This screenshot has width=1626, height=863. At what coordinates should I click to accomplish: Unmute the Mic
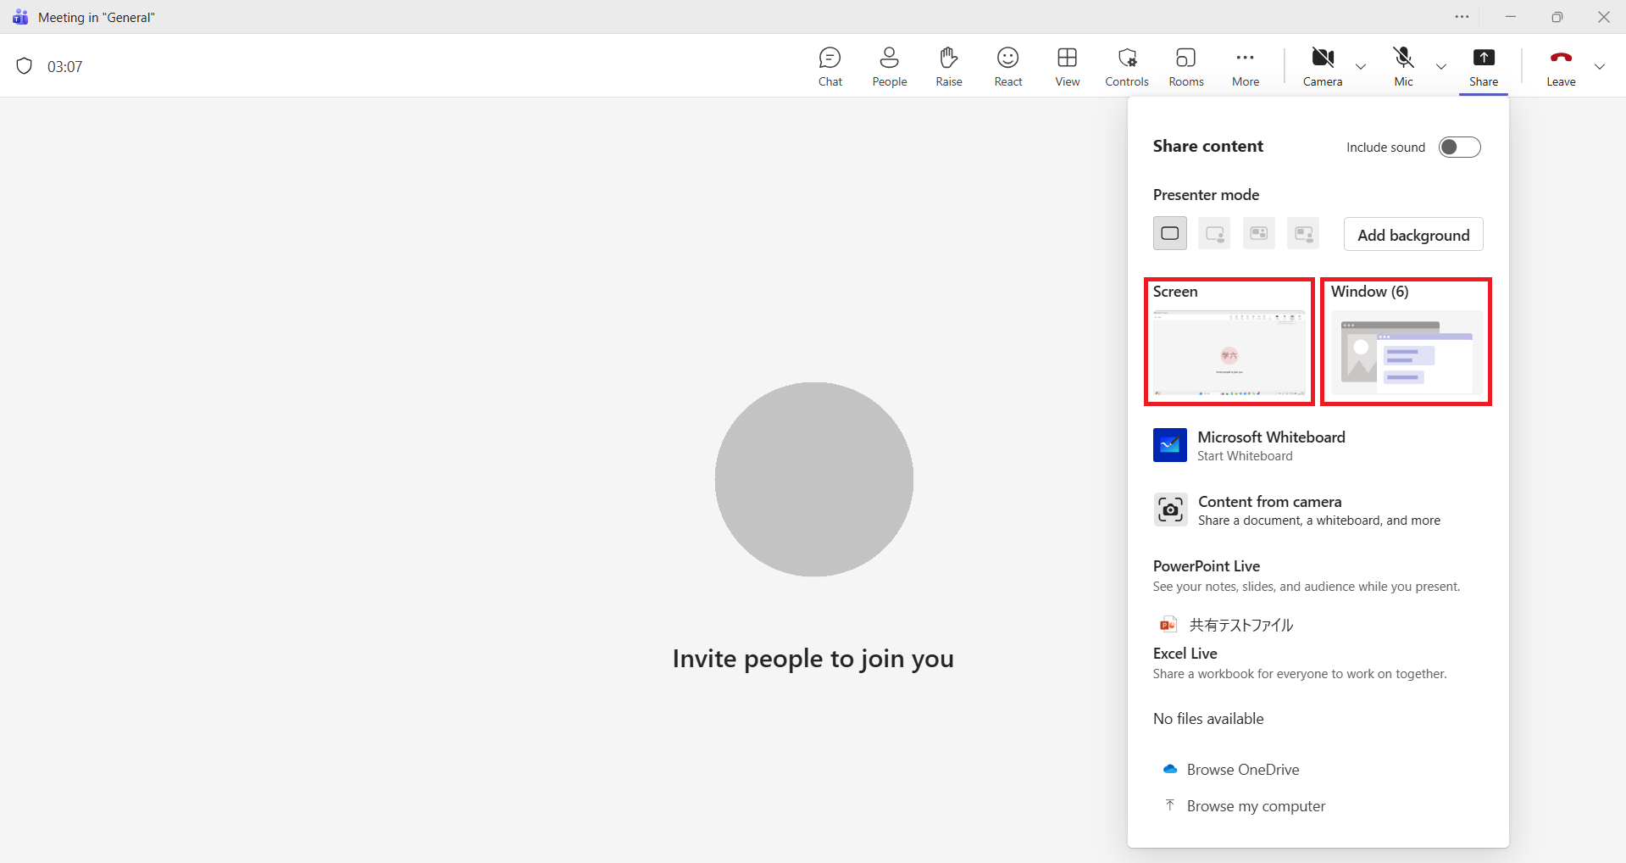coord(1403,66)
